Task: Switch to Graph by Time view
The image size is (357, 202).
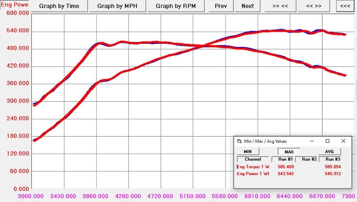Action: [x=60, y=6]
